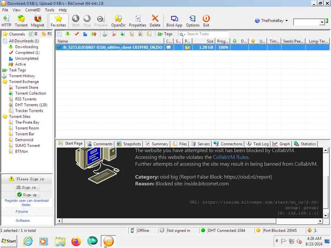Image resolution: width=331 pixels, height=248 pixels.
Task: Click the Preview toolbar button
Action: [x=101, y=21]
